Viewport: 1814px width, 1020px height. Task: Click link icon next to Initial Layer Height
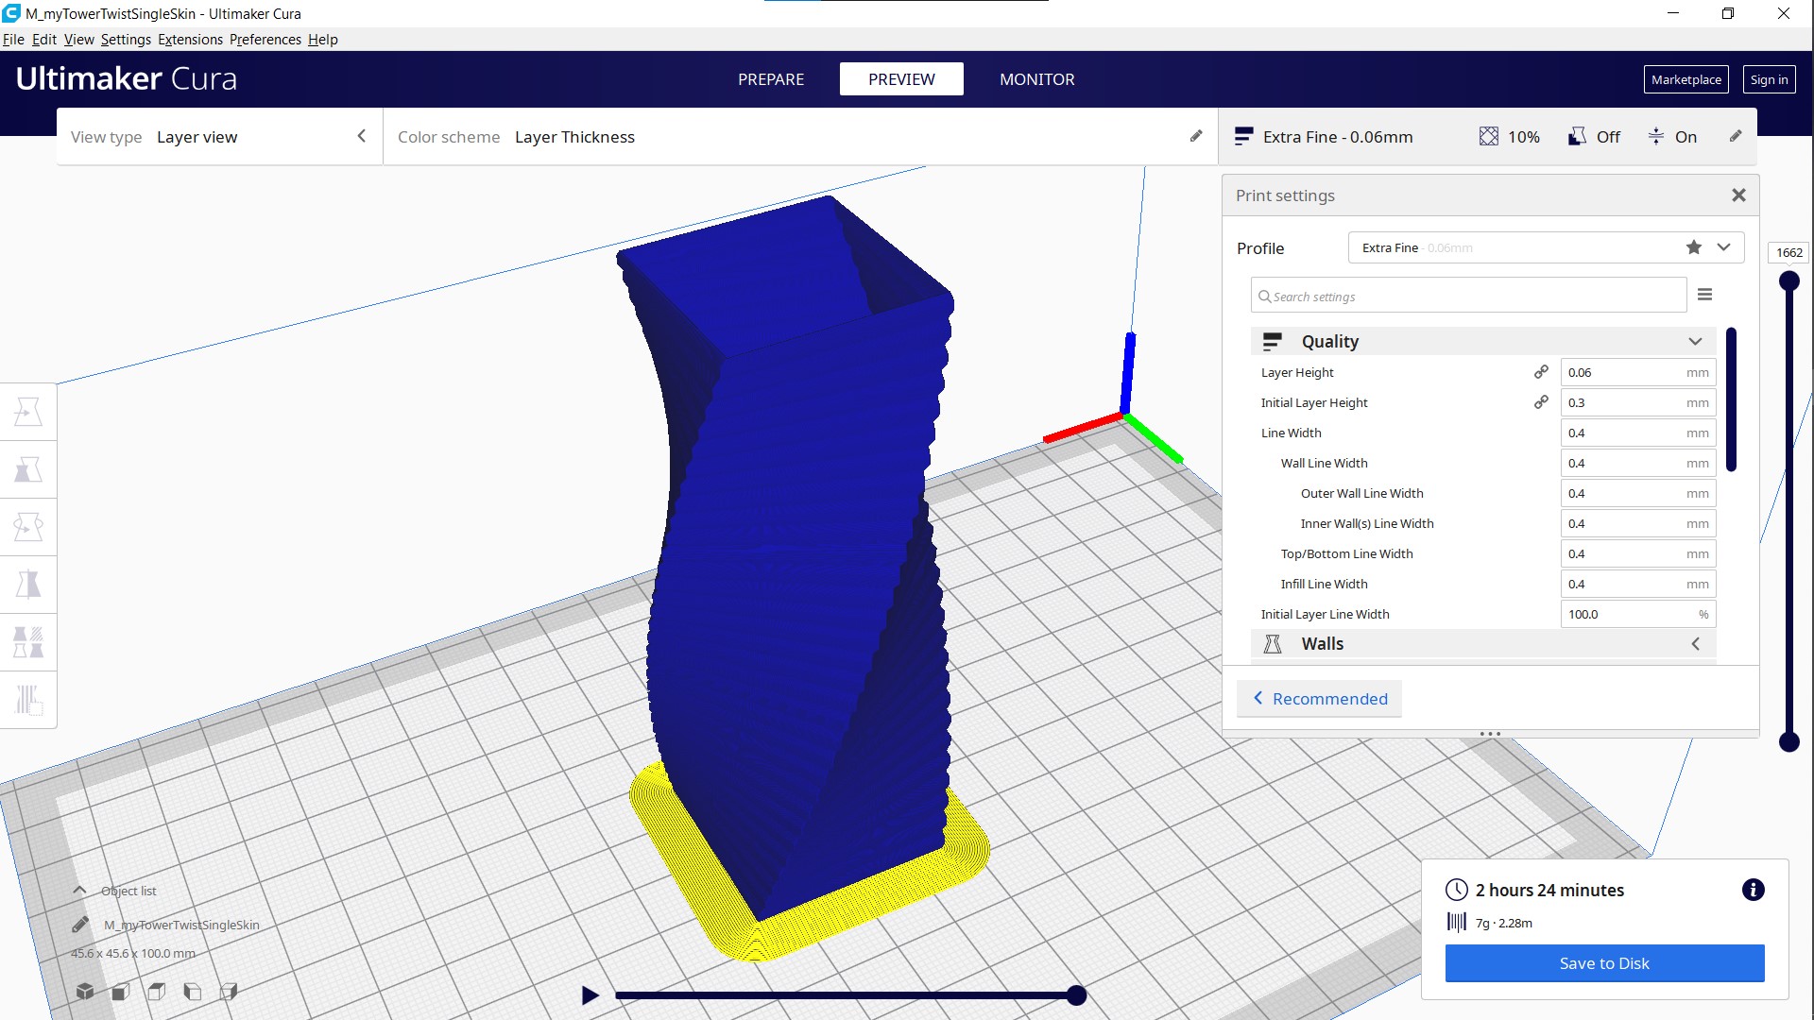[x=1541, y=402]
